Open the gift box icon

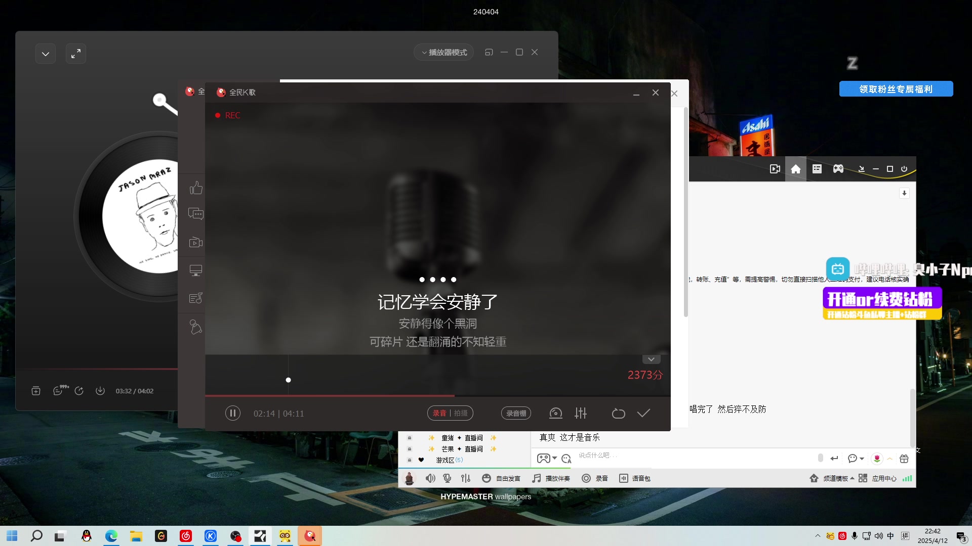[904, 459]
